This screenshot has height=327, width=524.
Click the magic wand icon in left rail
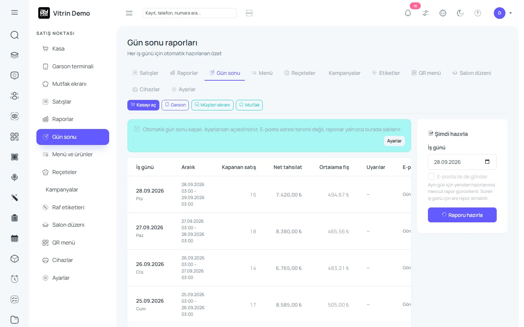15,198
